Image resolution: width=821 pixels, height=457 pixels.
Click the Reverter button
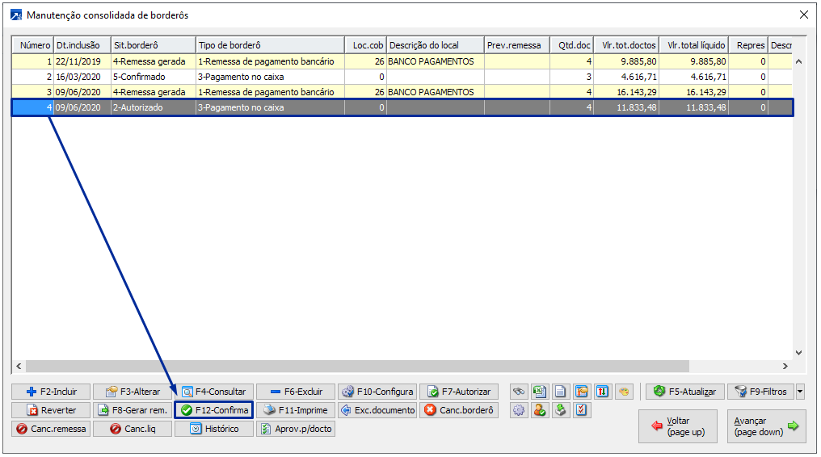click(x=52, y=410)
